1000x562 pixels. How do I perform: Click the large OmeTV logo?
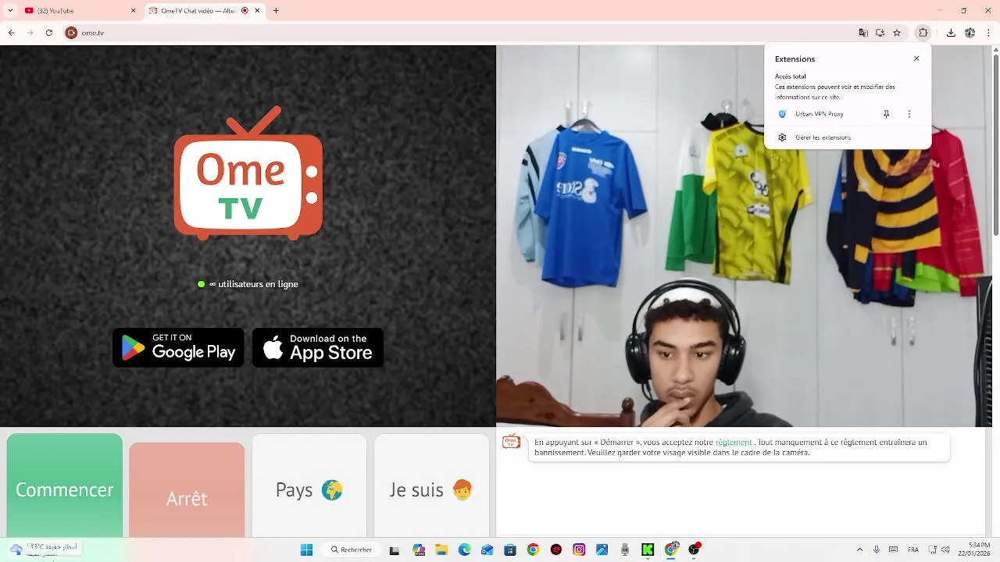click(x=248, y=173)
